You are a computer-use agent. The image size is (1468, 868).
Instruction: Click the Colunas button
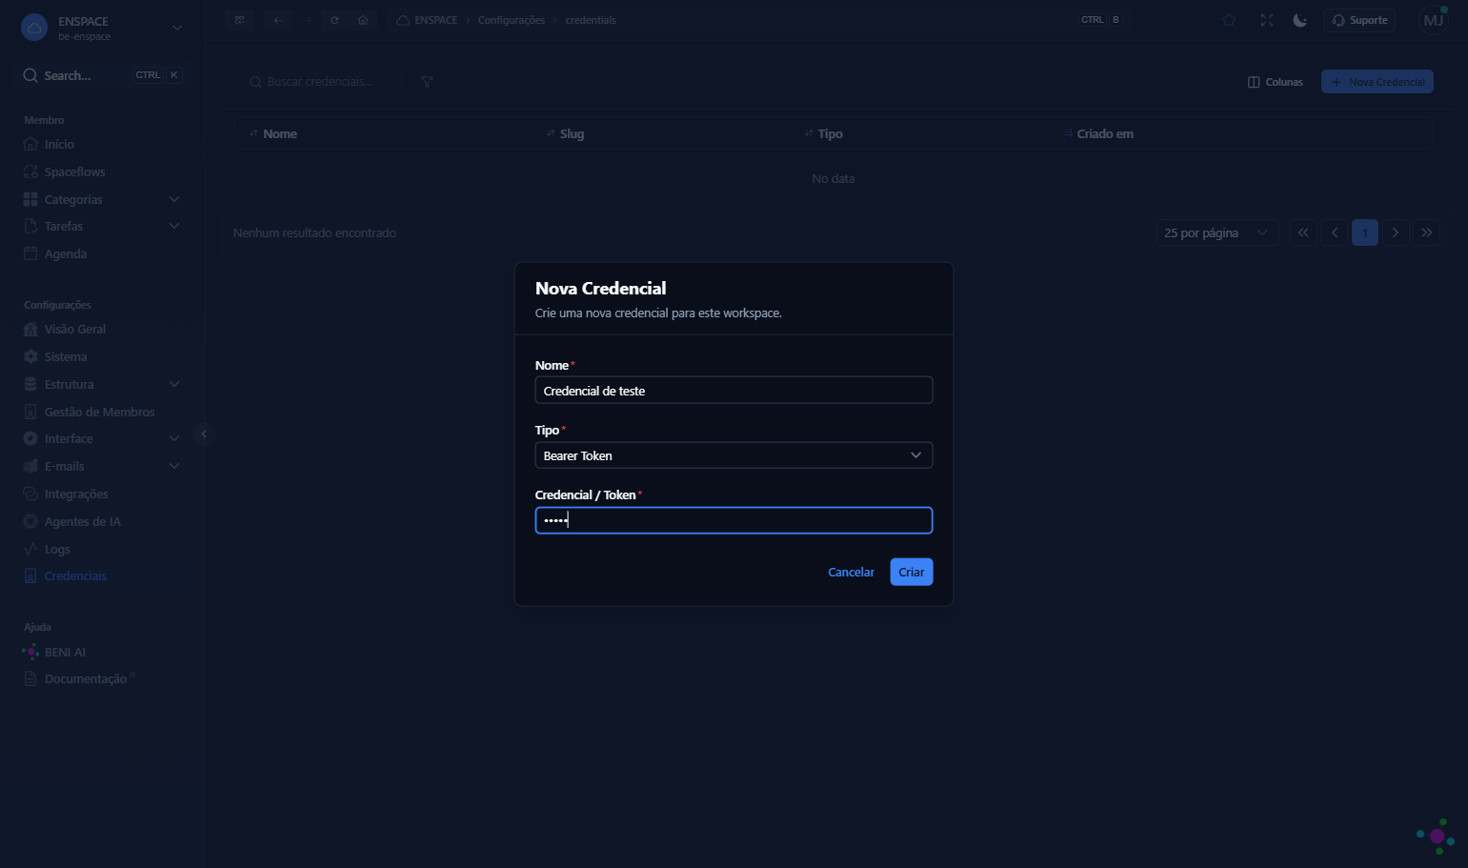click(1276, 82)
